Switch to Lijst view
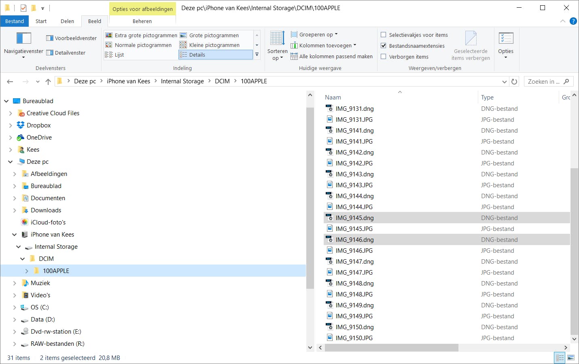The image size is (579, 364). [115, 55]
